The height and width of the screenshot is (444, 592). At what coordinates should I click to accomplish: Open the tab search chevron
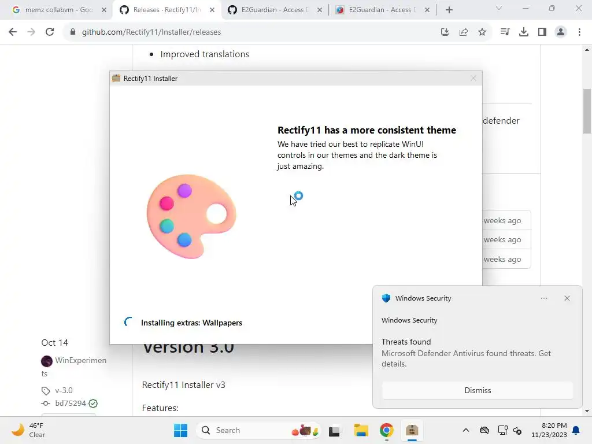(x=499, y=8)
